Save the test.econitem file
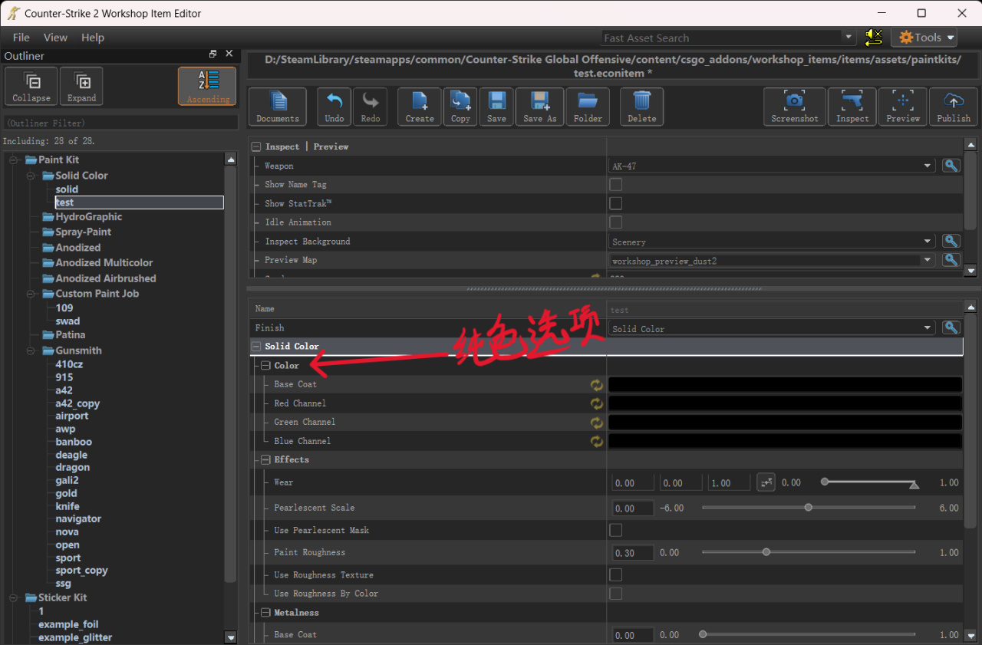This screenshot has width=982, height=645. click(x=496, y=107)
